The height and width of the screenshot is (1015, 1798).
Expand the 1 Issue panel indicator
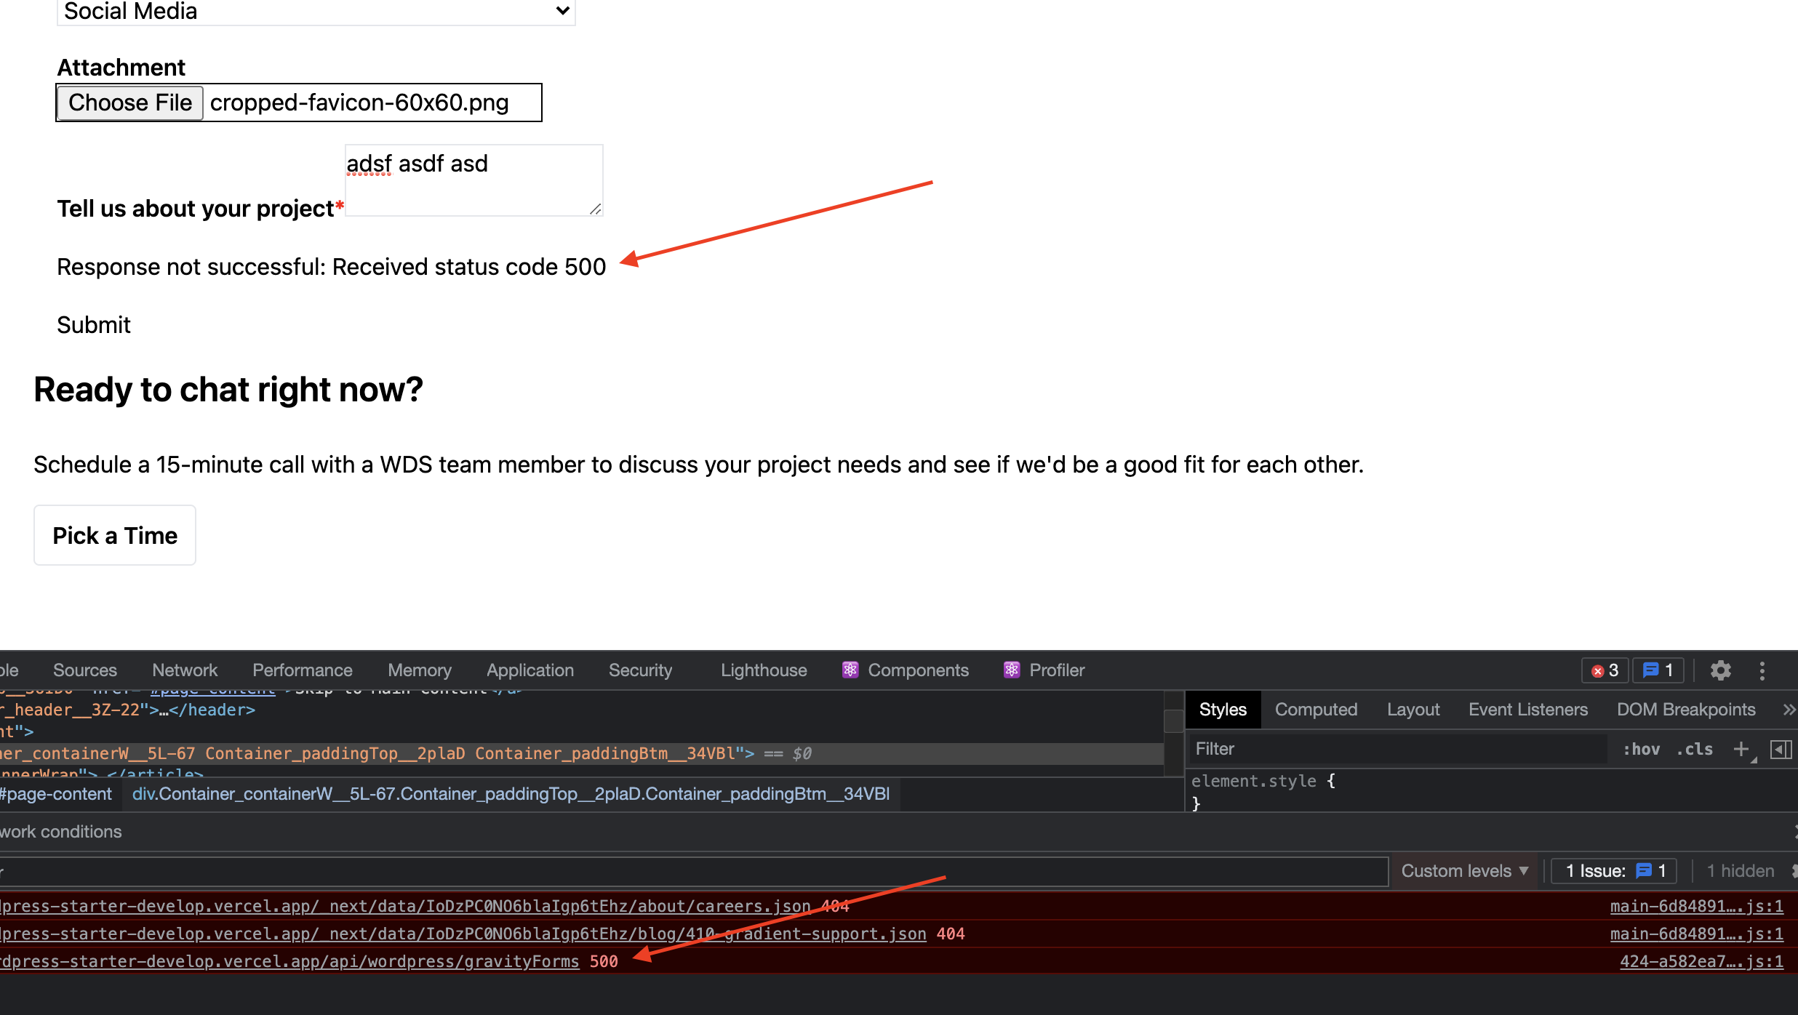pyautogui.click(x=1618, y=870)
